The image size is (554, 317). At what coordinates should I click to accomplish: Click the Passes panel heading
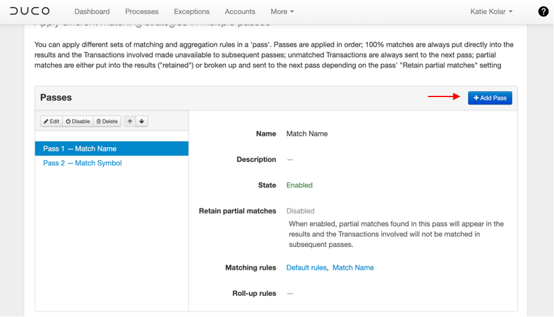point(56,98)
